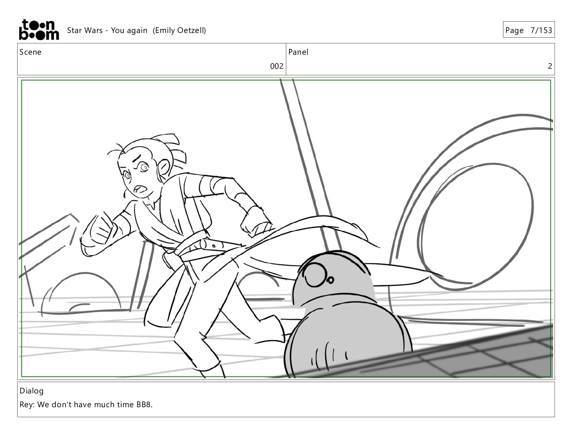Click the Toon Boom logo
This screenshot has height=443, width=573.
39,30
